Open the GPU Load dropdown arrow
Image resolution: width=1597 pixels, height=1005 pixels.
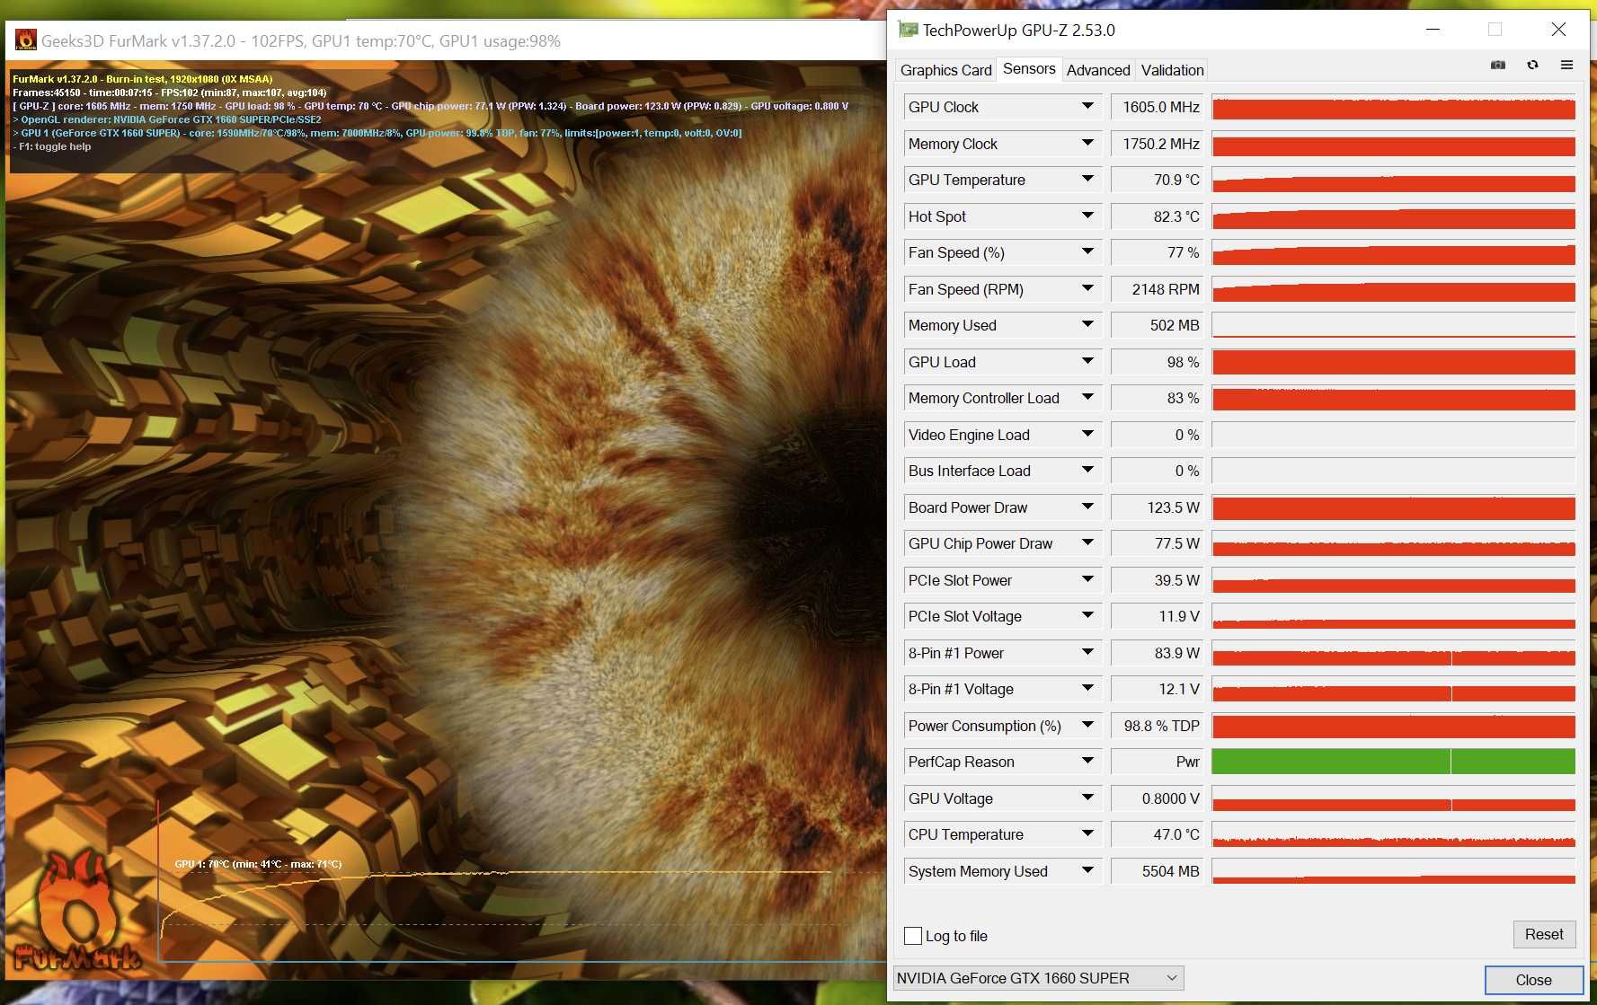click(1087, 362)
